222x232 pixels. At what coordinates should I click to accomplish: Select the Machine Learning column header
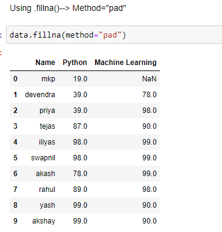coord(125,63)
